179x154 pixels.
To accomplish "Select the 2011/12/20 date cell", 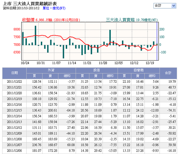I will 14,93.
